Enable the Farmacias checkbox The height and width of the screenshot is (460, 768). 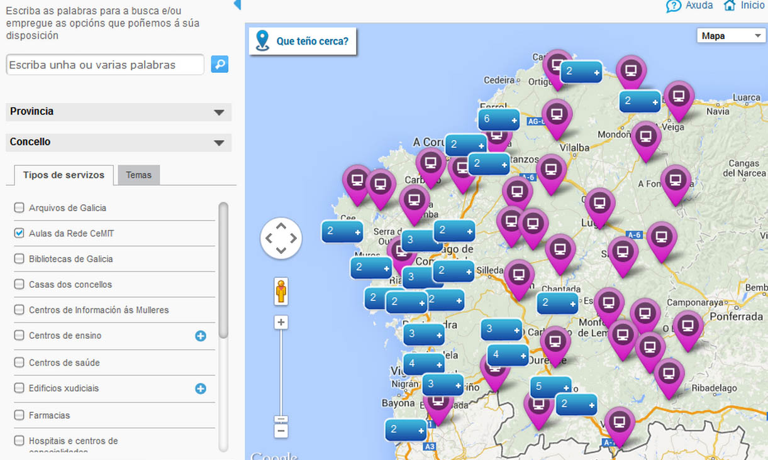19,415
